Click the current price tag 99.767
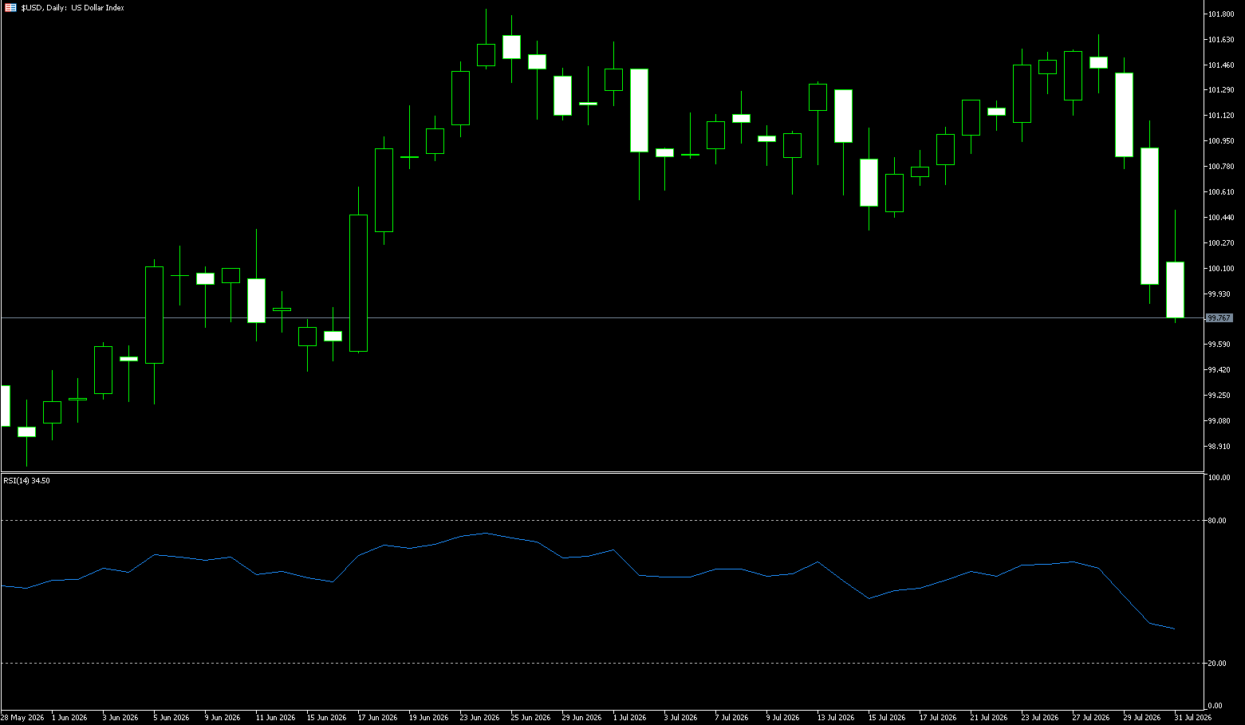 (1219, 318)
